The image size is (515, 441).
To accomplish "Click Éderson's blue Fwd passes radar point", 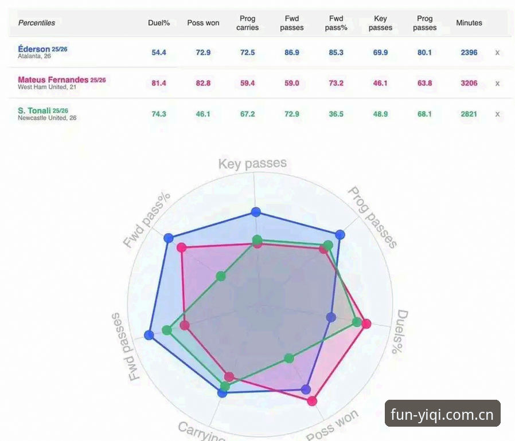I will [x=149, y=335].
